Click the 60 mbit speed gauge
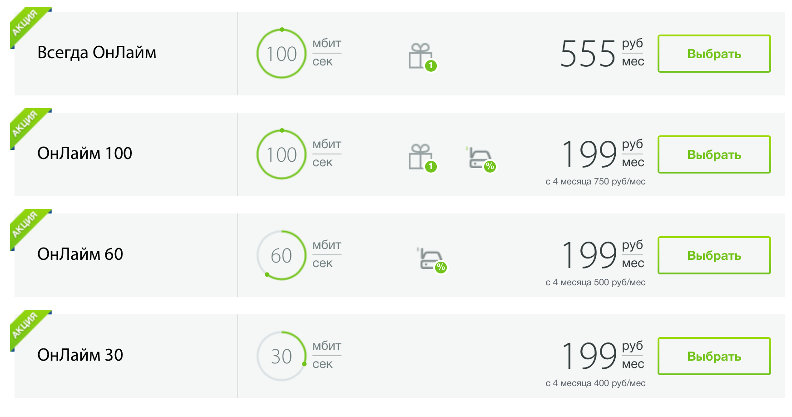Image resolution: width=792 pixels, height=417 pixels. coord(282,255)
